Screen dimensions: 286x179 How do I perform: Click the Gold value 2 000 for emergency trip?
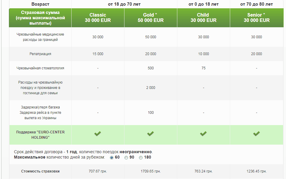pos(151,88)
